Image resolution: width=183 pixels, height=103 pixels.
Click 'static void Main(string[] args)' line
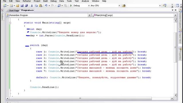coord(47,23)
